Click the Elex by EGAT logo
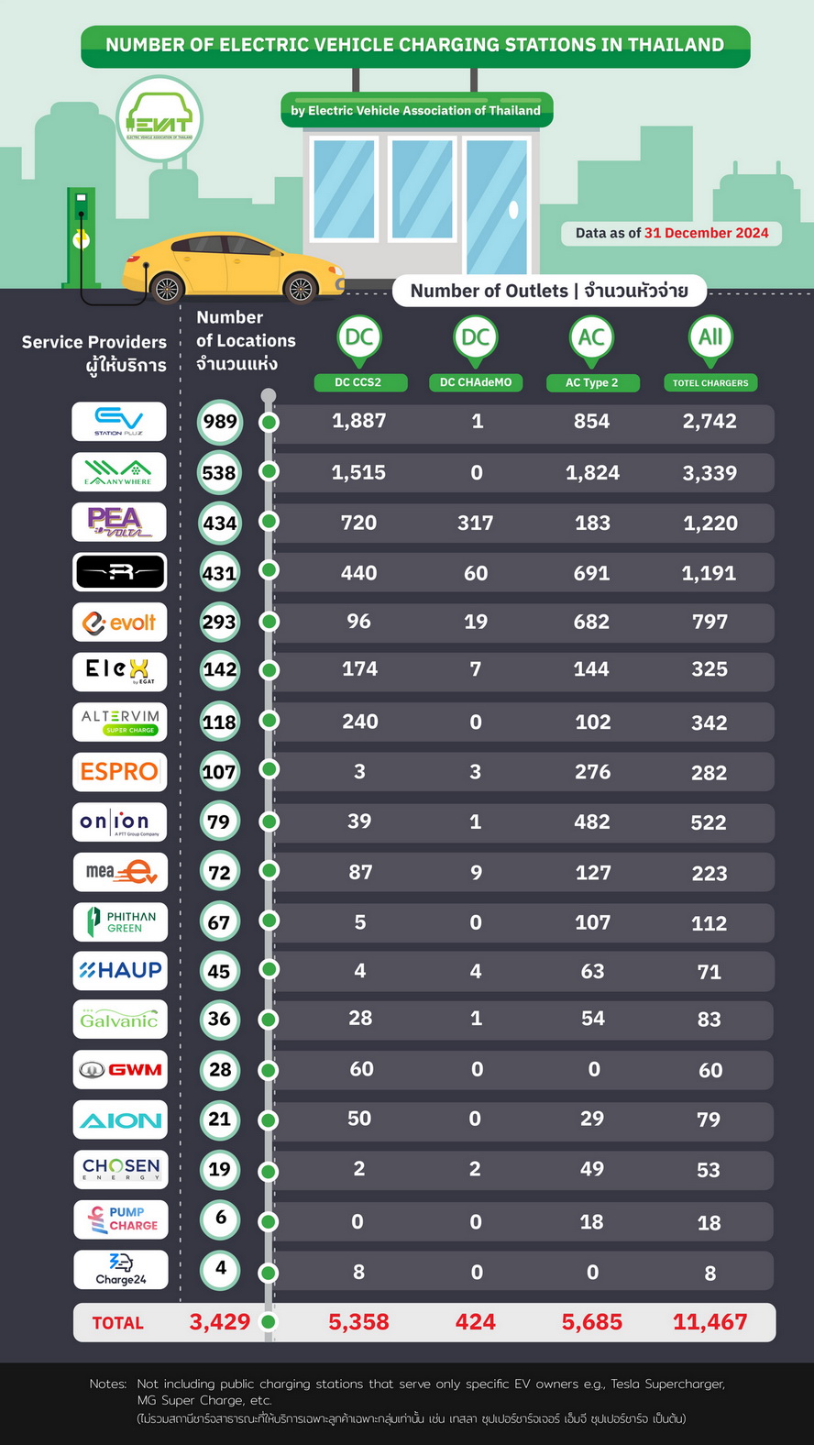 tap(119, 671)
